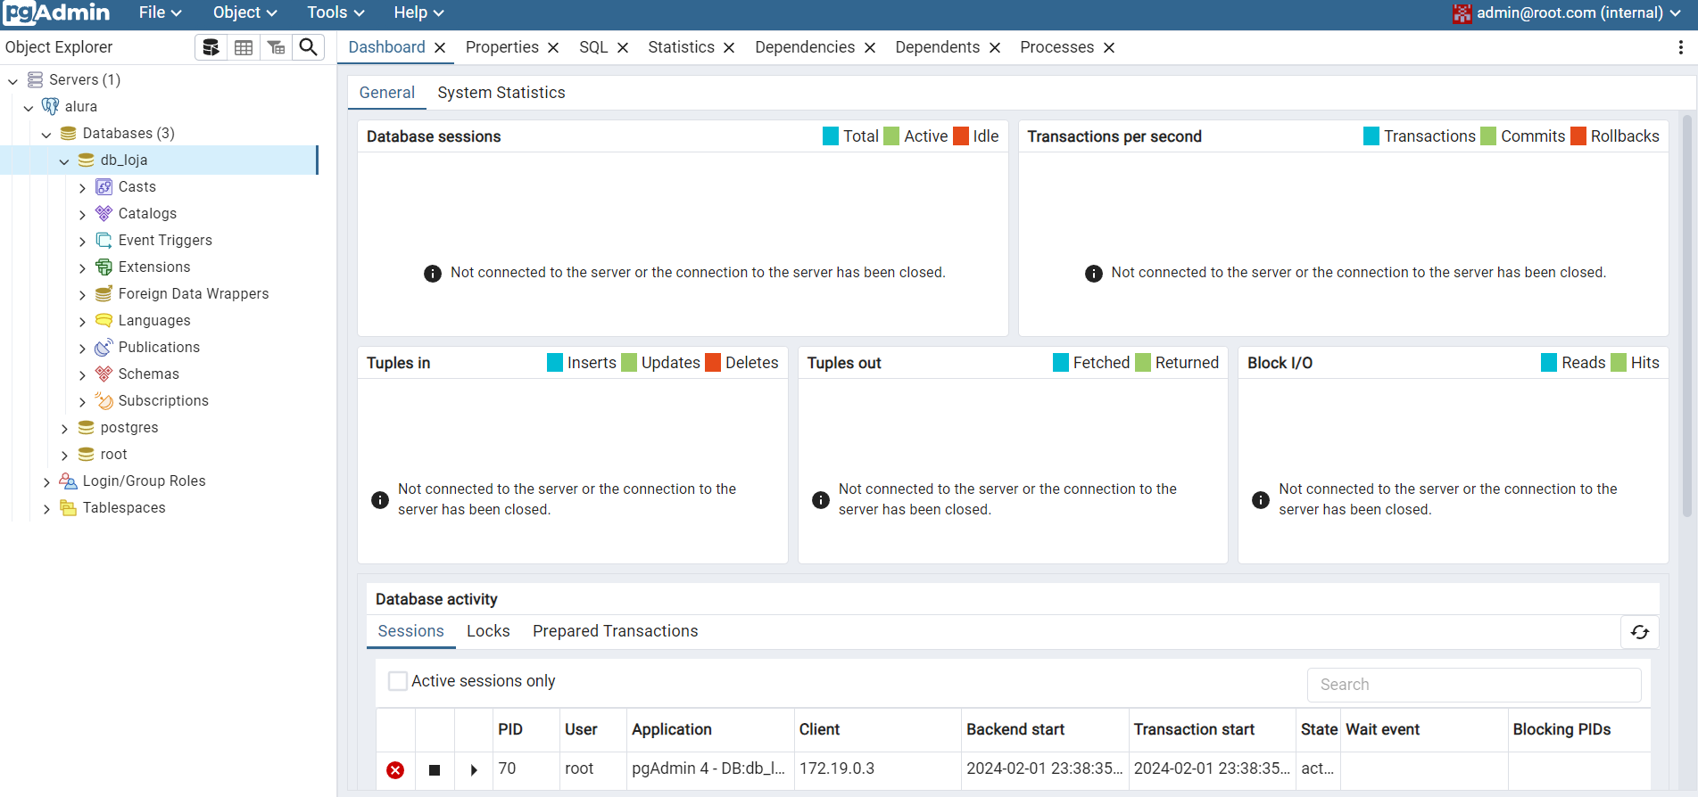The image size is (1698, 797).
Task: Show the Locks activity tab
Action: tap(488, 631)
